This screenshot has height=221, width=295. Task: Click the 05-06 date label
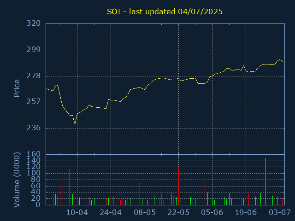(212, 213)
